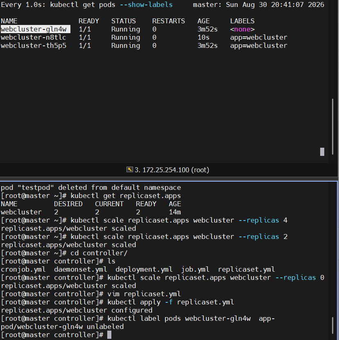Click the file name daemonset.yml
339x340 pixels.
(81, 269)
